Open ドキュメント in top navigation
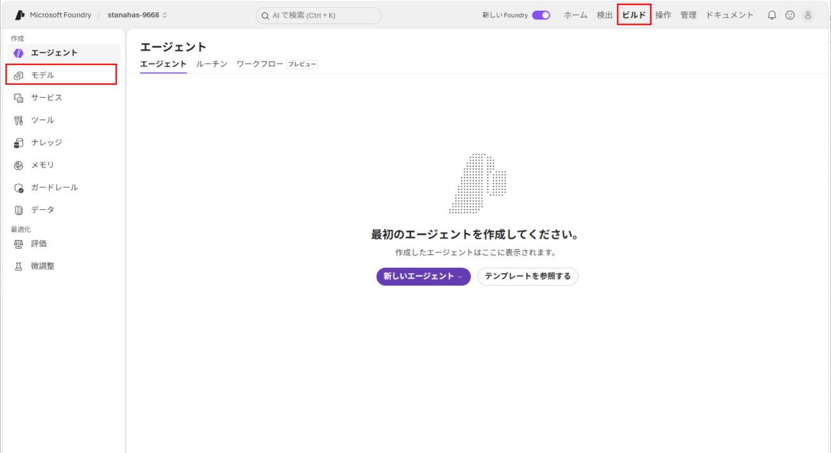Image resolution: width=831 pixels, height=453 pixels. pos(729,15)
